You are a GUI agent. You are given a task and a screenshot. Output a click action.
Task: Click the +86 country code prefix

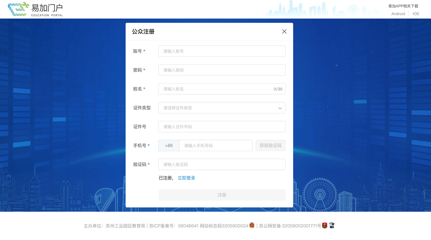(169, 146)
